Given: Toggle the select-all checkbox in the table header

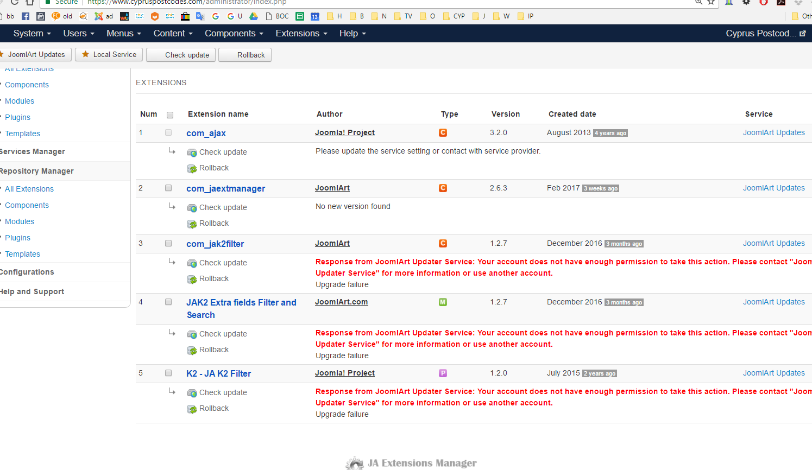Looking at the screenshot, I should point(170,115).
